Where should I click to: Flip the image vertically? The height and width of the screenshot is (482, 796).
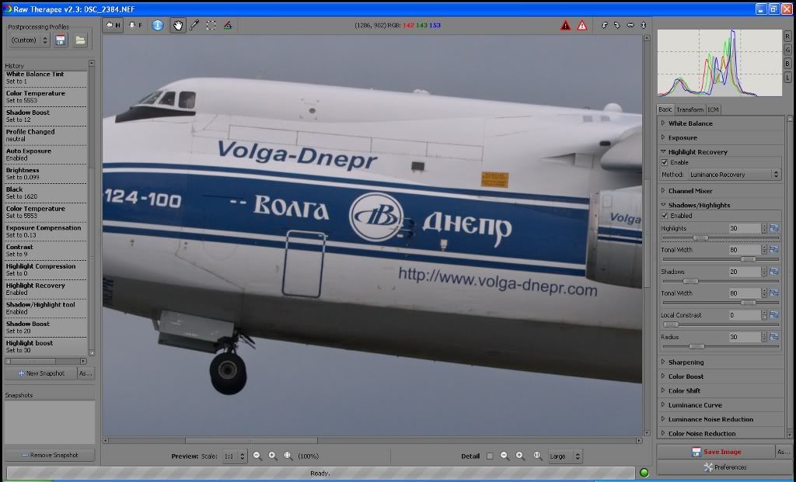(x=643, y=25)
